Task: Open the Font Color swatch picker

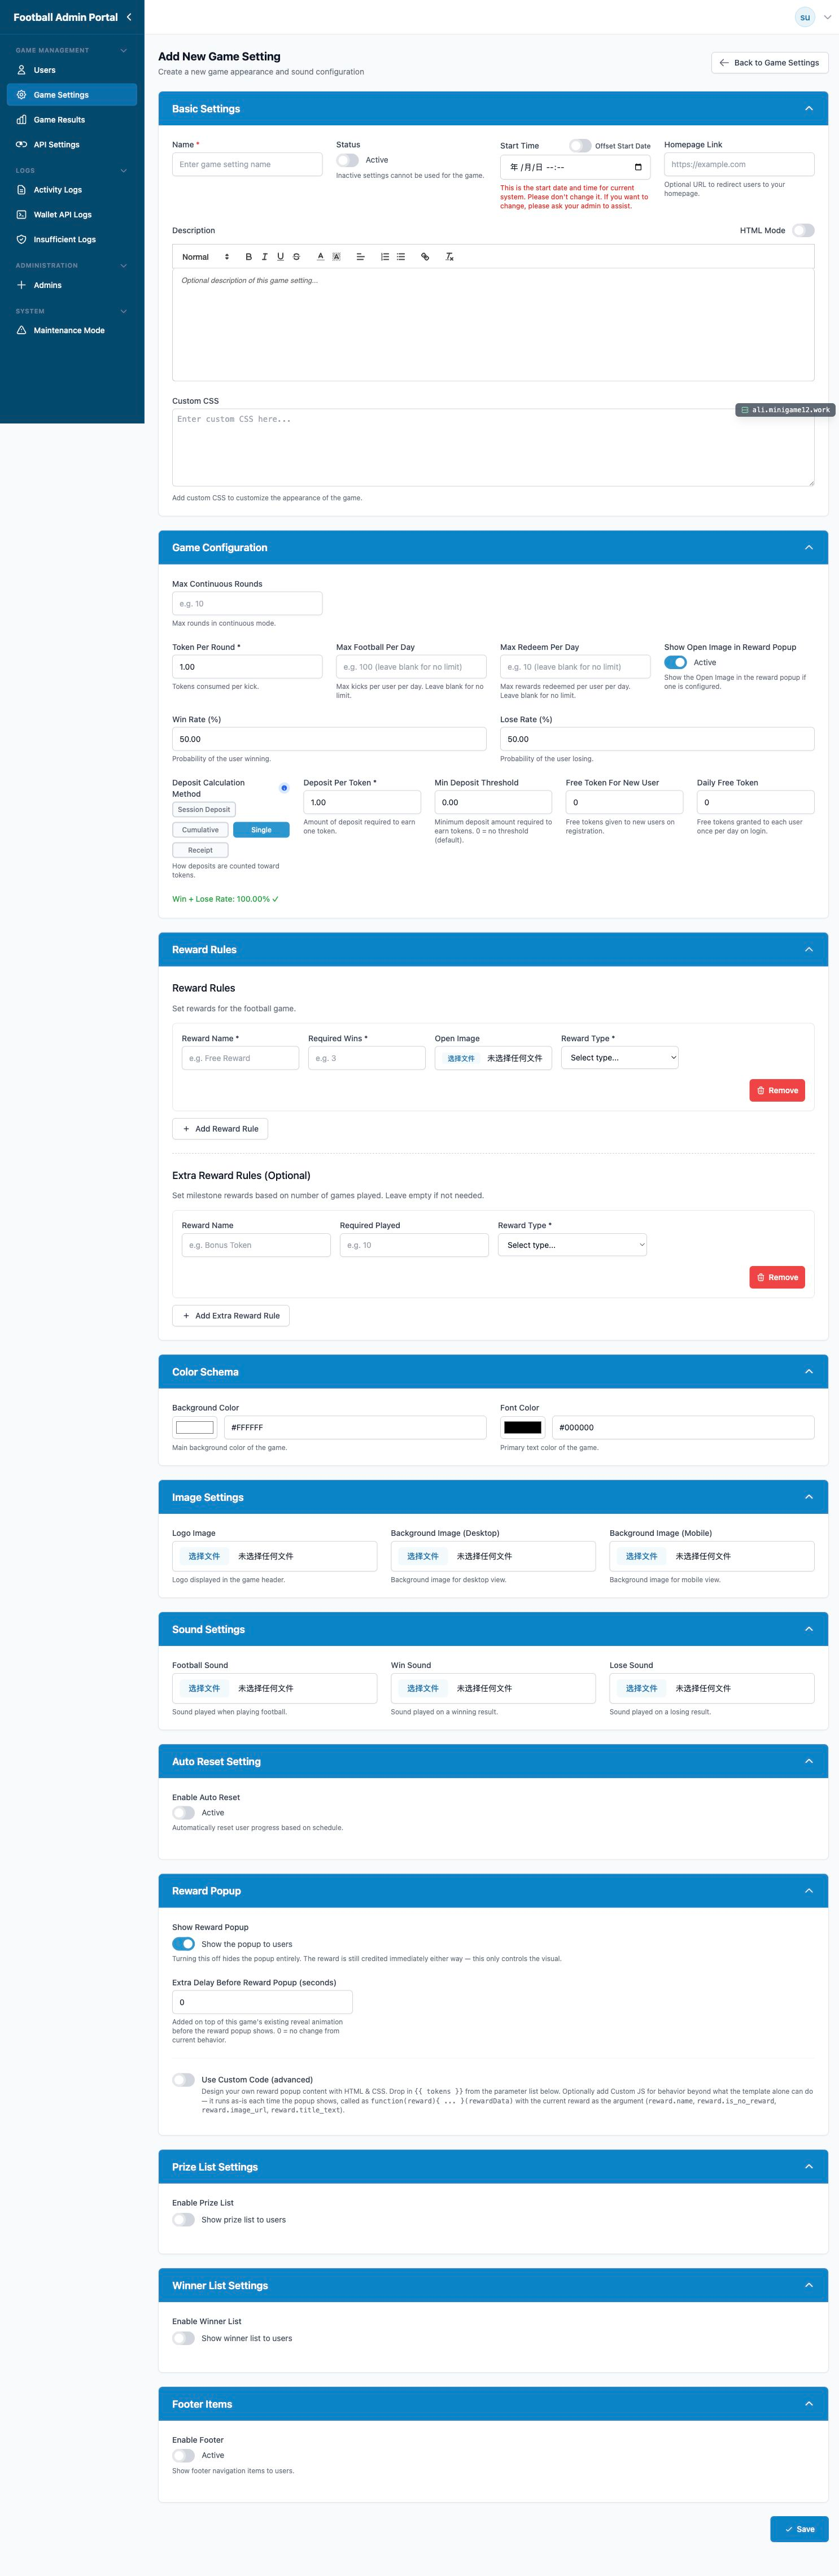Action: pos(523,1428)
